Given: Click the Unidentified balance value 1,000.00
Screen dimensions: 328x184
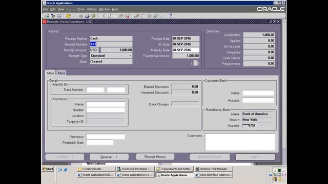Looking at the screenshot, I should (x=259, y=35).
